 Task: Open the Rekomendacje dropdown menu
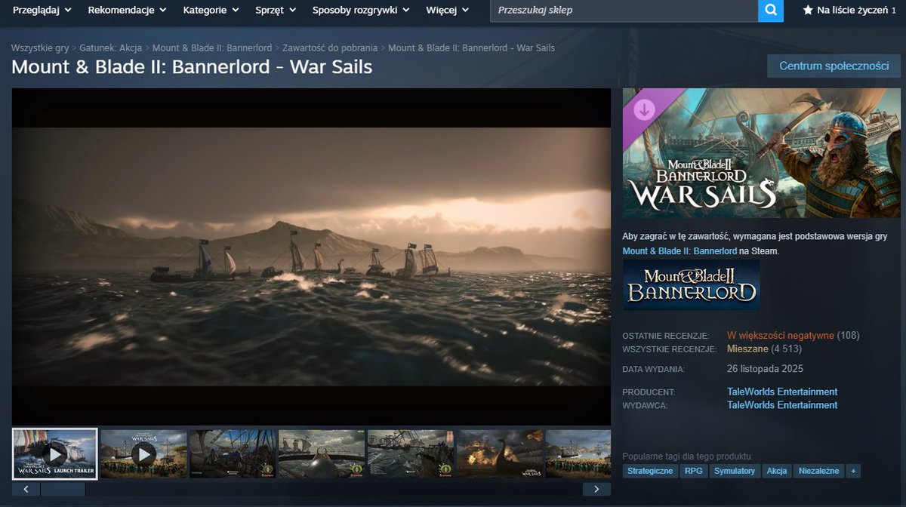point(128,11)
